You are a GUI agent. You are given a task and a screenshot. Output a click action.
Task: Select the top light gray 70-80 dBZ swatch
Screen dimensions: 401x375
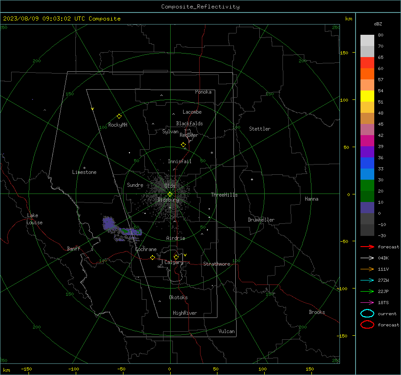click(x=367, y=40)
